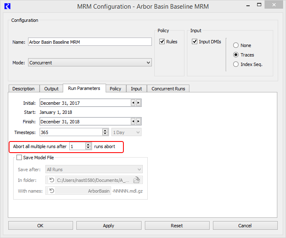Open the Mode dropdown showing Concurrent
The height and width of the screenshot is (238, 286).
coord(90,63)
